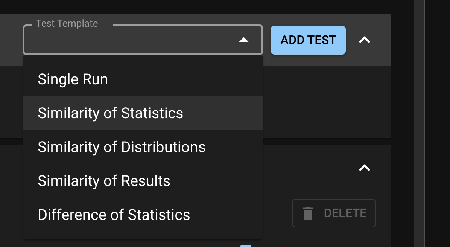The height and width of the screenshot is (247, 450).
Task: Collapse the panel using chevron beside ADD TEST
Action: tap(364, 40)
